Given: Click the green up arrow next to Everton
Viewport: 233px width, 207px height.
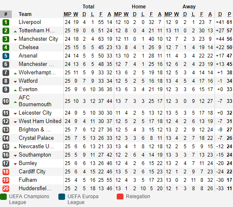Looking at the screenshot, I should [x=15, y=90].
